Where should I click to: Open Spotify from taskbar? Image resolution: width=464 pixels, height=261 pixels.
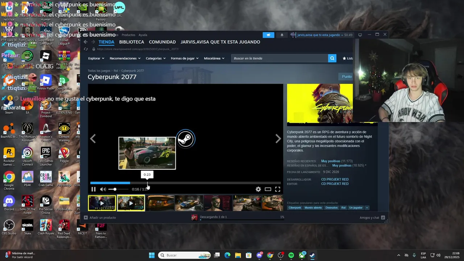(291, 255)
